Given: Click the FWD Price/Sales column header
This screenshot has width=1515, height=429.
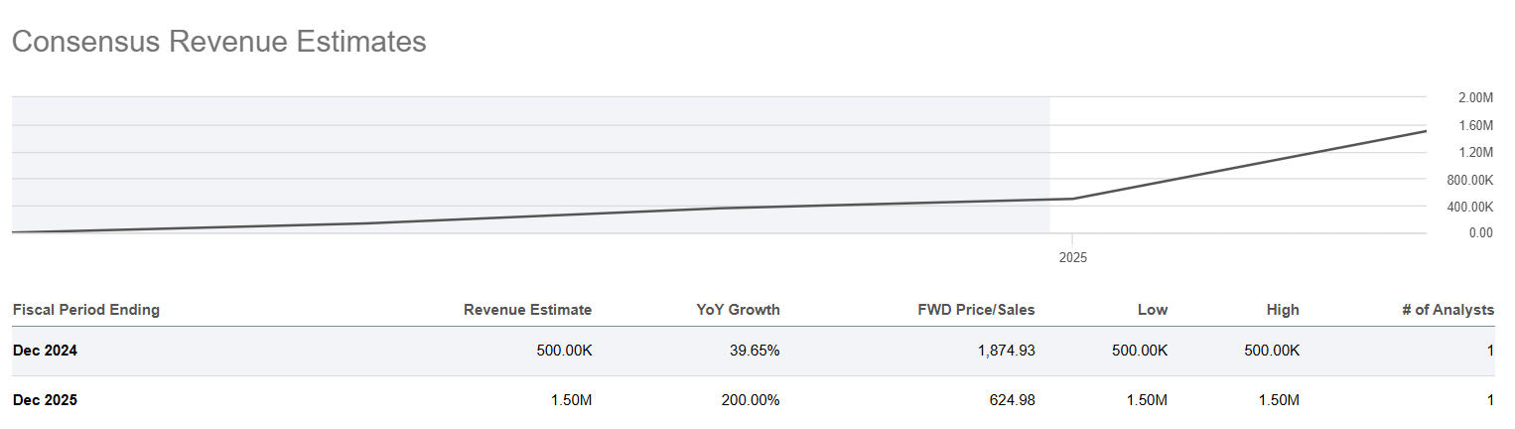Looking at the screenshot, I should (977, 310).
